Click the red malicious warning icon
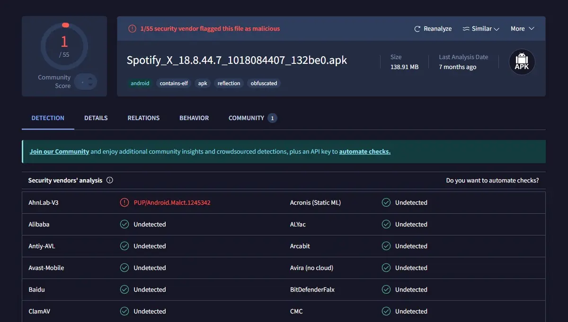Viewport: 568px width, 322px height. (132, 28)
